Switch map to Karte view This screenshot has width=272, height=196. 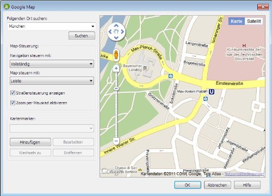pos(237,21)
